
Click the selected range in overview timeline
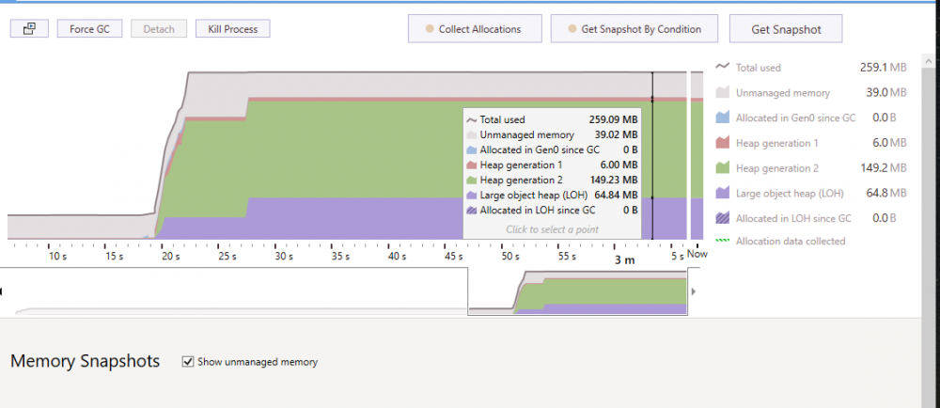578,292
